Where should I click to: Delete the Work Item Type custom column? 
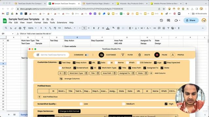tap(86, 73)
